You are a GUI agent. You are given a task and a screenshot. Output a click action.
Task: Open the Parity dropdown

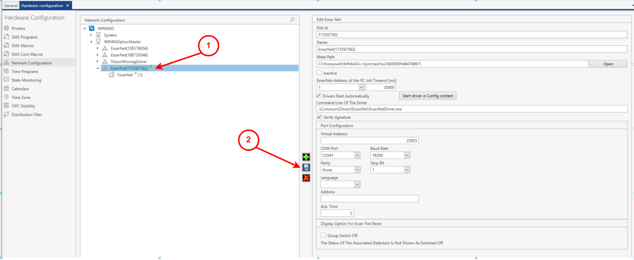[x=357, y=170]
